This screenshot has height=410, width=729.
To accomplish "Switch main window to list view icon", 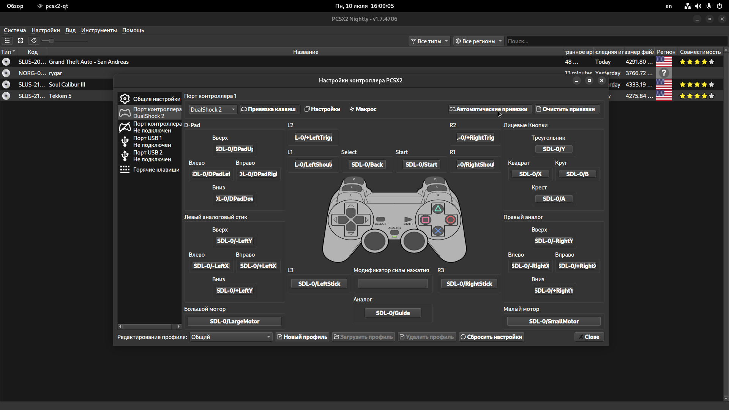I will 7,41.
